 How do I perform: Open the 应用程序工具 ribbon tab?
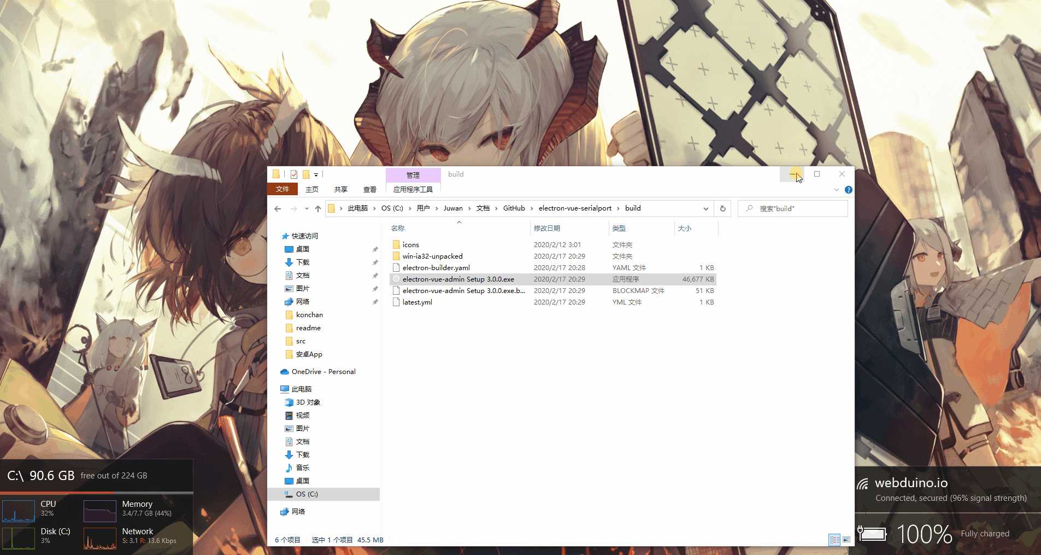[x=413, y=189]
